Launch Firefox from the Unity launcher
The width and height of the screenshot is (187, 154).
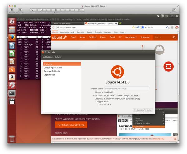tap(12, 38)
